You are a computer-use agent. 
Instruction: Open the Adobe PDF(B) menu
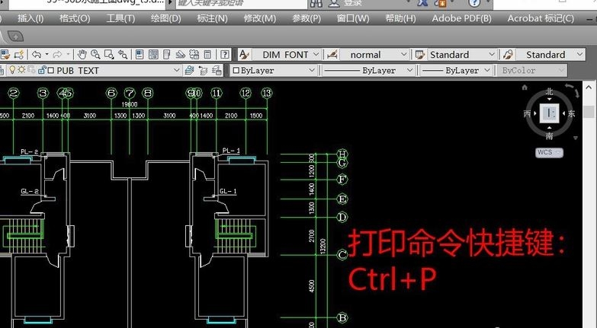(x=461, y=18)
